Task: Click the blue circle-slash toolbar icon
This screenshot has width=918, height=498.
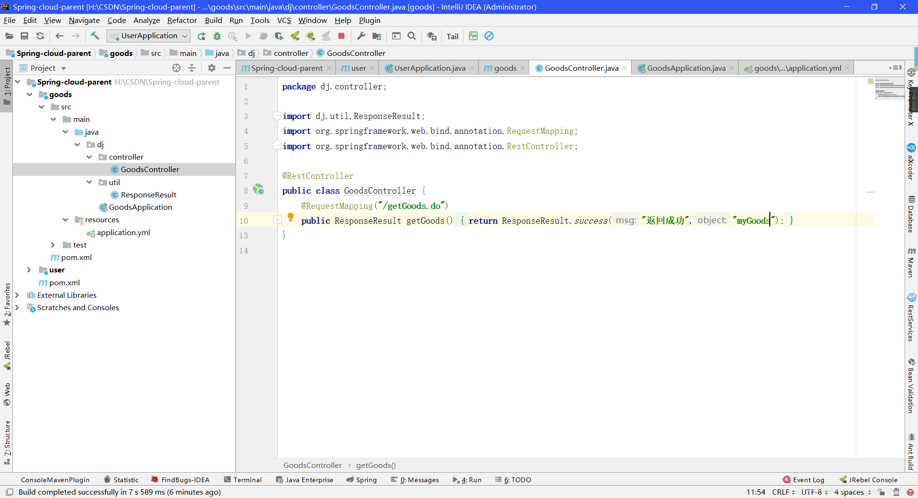Action: click(x=489, y=36)
